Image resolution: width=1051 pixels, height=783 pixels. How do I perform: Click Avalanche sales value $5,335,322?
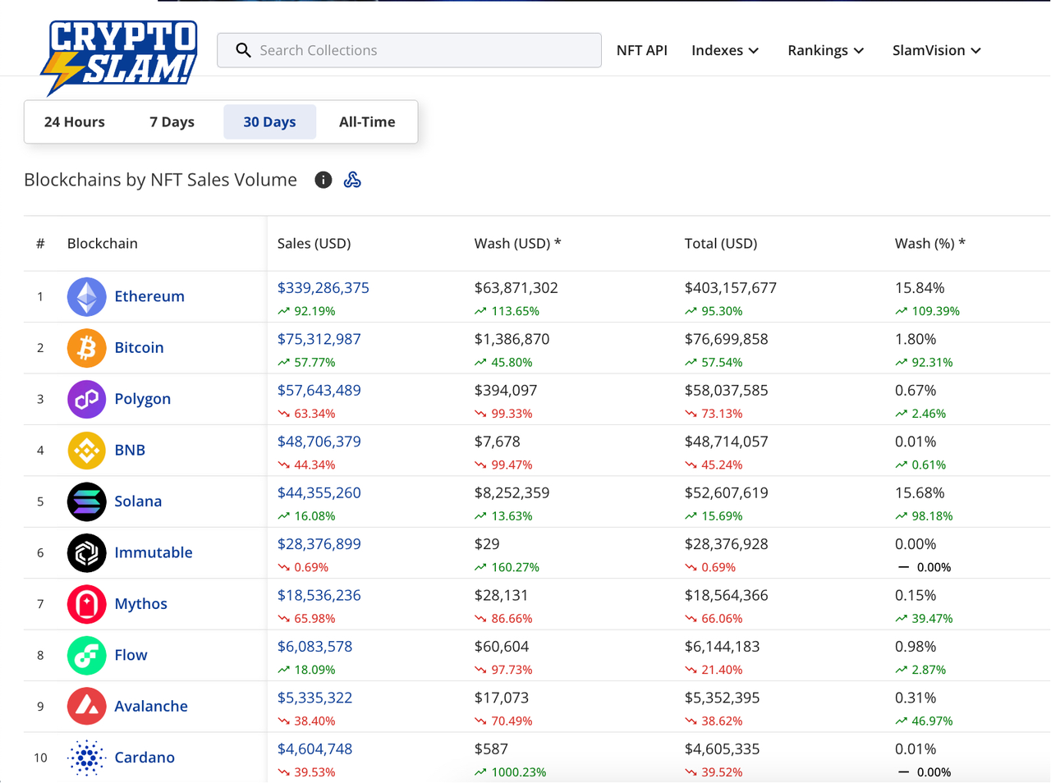(x=315, y=698)
